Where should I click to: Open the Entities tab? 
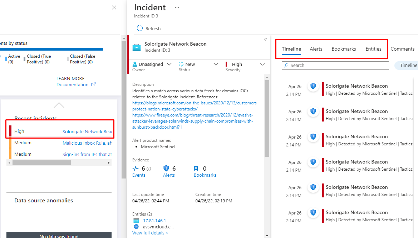(x=373, y=49)
